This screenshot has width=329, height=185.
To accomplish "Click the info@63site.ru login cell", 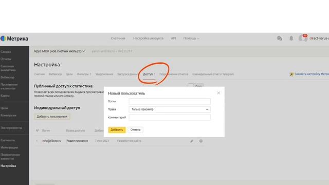I will click(x=51, y=141).
